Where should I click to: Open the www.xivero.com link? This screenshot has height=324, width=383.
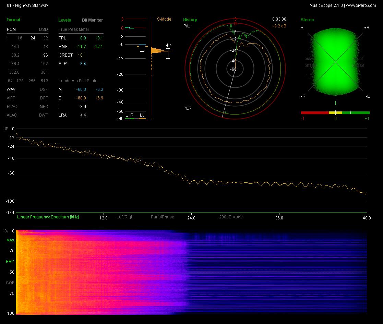tap(361, 5)
